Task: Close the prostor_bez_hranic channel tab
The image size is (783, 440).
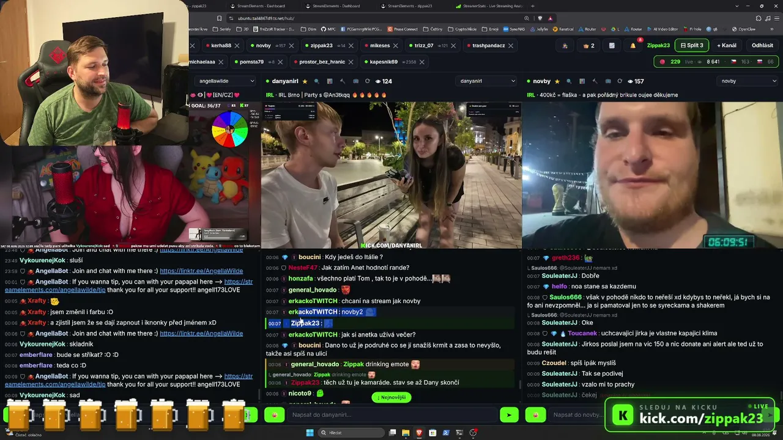Action: [x=351, y=62]
